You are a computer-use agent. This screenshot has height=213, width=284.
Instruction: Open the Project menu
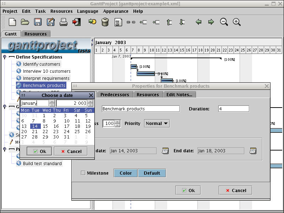(x=10, y=11)
